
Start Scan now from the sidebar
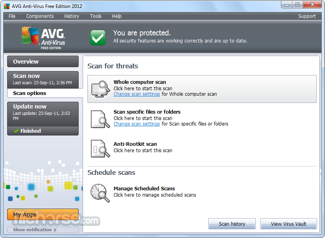click(x=43, y=79)
